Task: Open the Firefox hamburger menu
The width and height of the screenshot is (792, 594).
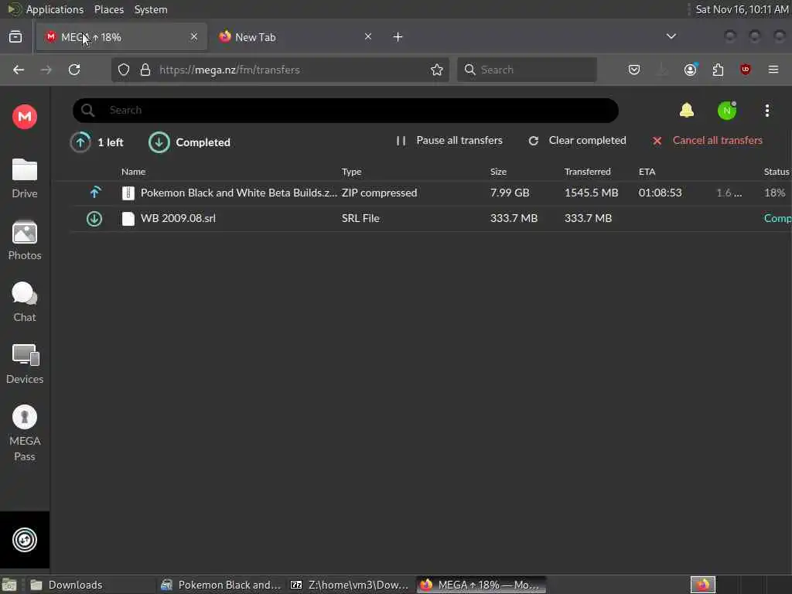Action: 773,70
